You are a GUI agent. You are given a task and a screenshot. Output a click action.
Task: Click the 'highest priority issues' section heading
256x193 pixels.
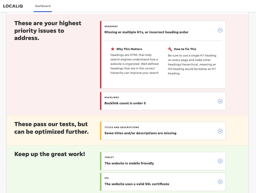point(48,31)
